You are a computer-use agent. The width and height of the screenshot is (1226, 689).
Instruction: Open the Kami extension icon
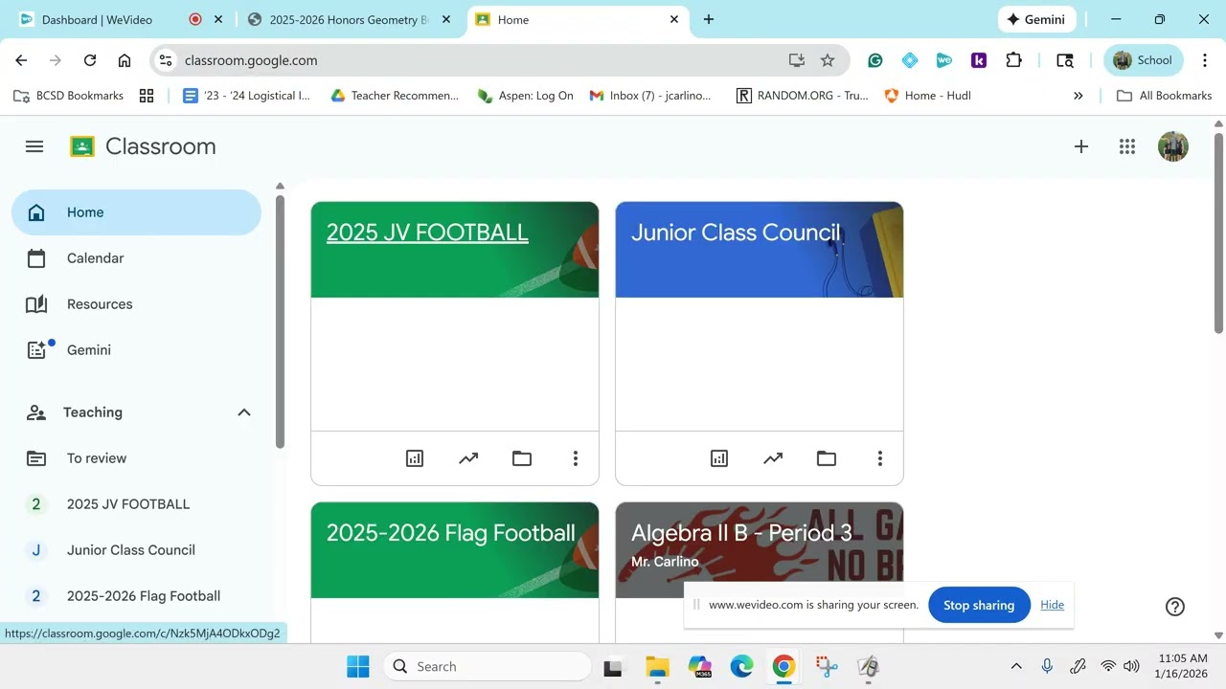[x=979, y=60]
